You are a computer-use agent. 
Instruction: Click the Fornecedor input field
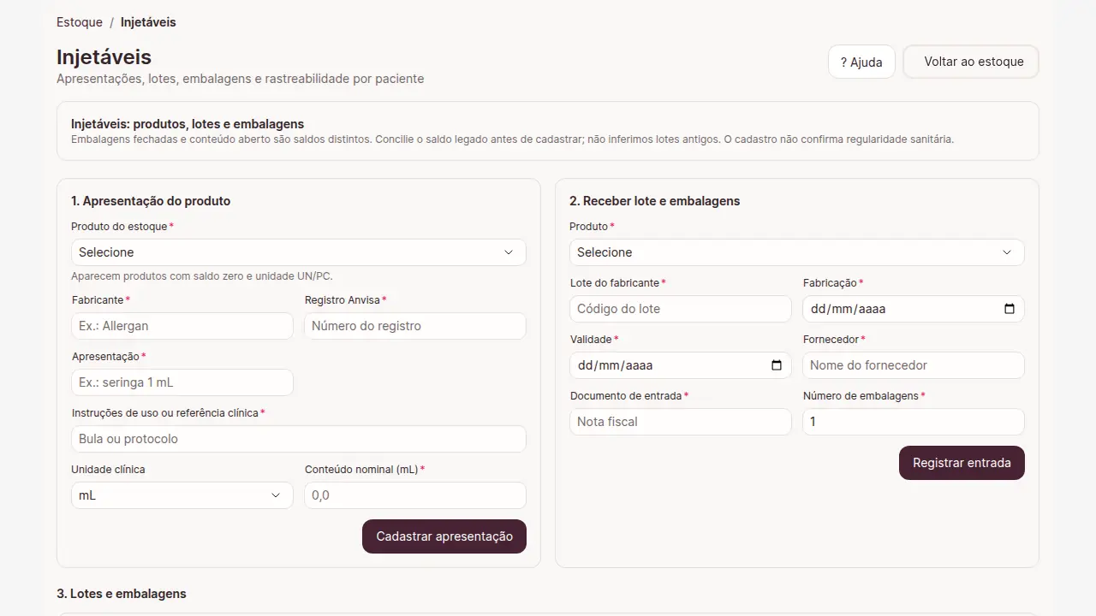(x=914, y=365)
